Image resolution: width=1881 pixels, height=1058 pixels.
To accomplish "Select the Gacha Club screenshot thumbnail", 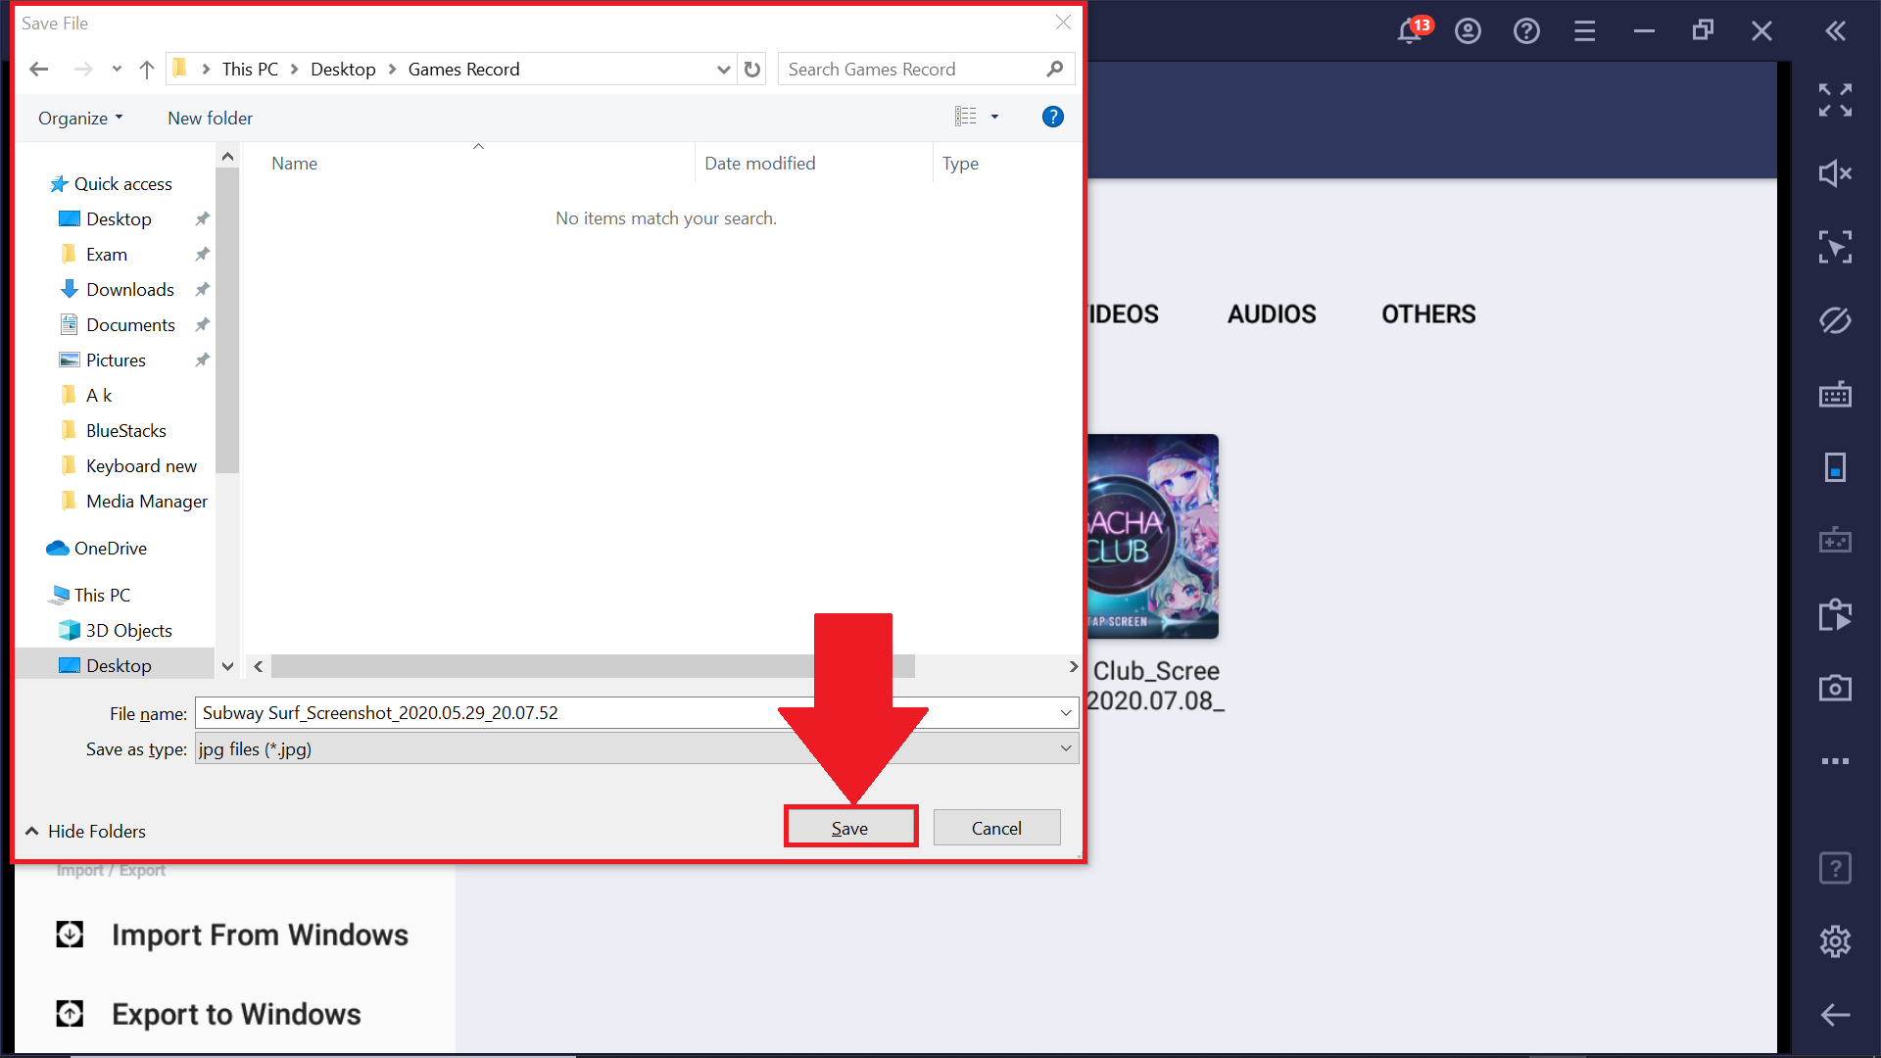I will click(1154, 536).
